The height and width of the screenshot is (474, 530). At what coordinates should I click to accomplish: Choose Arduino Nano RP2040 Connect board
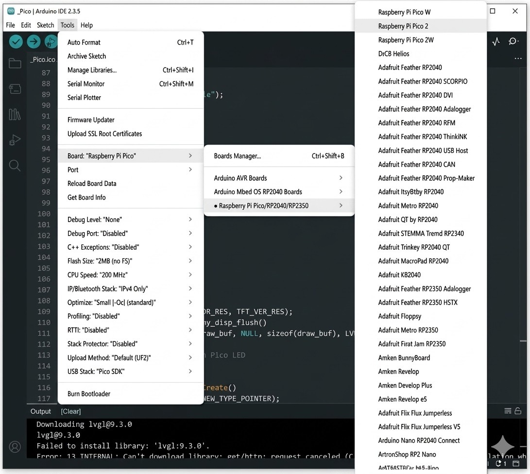[x=421, y=440]
